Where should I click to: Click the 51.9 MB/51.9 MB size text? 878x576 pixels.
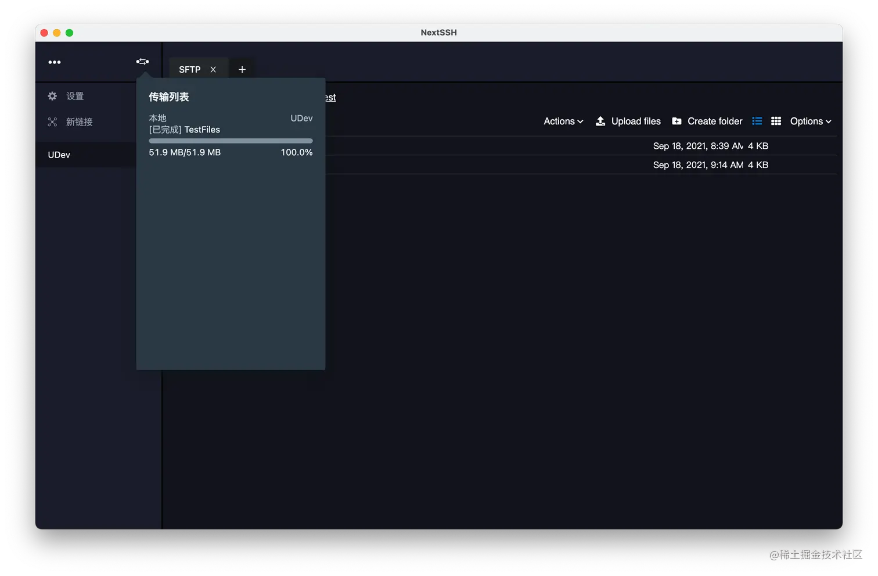tap(185, 152)
